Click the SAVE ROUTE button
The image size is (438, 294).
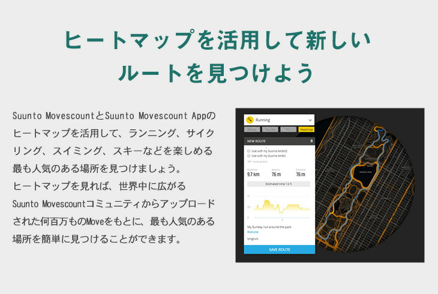coord(280,250)
